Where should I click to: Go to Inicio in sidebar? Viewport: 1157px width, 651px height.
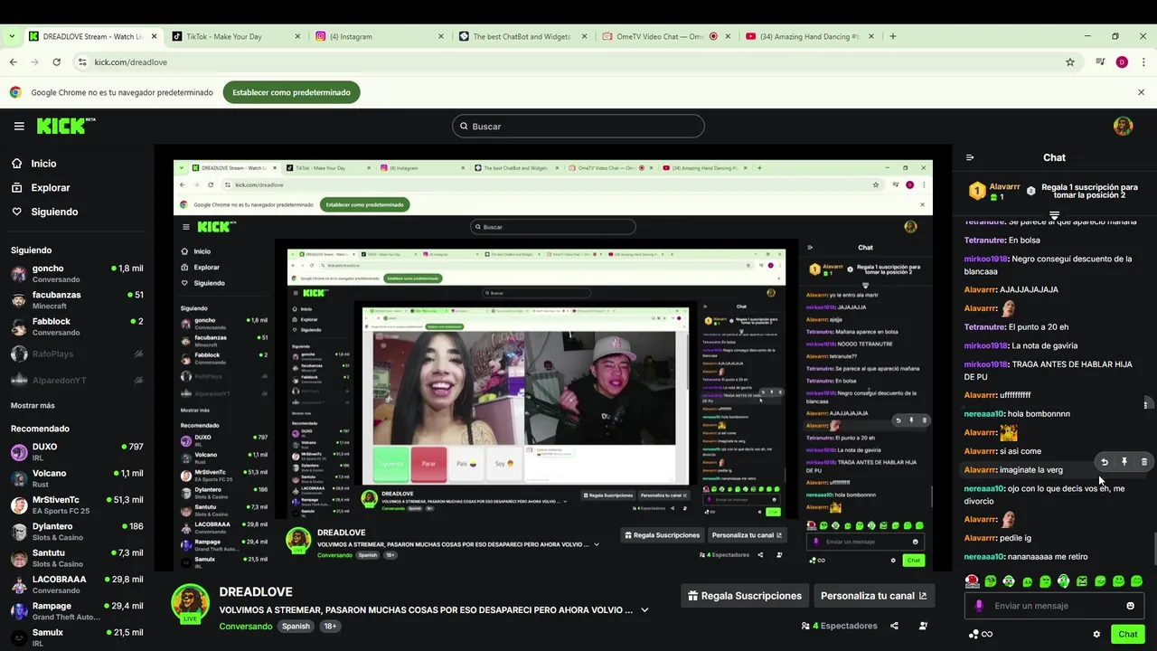[x=43, y=164]
